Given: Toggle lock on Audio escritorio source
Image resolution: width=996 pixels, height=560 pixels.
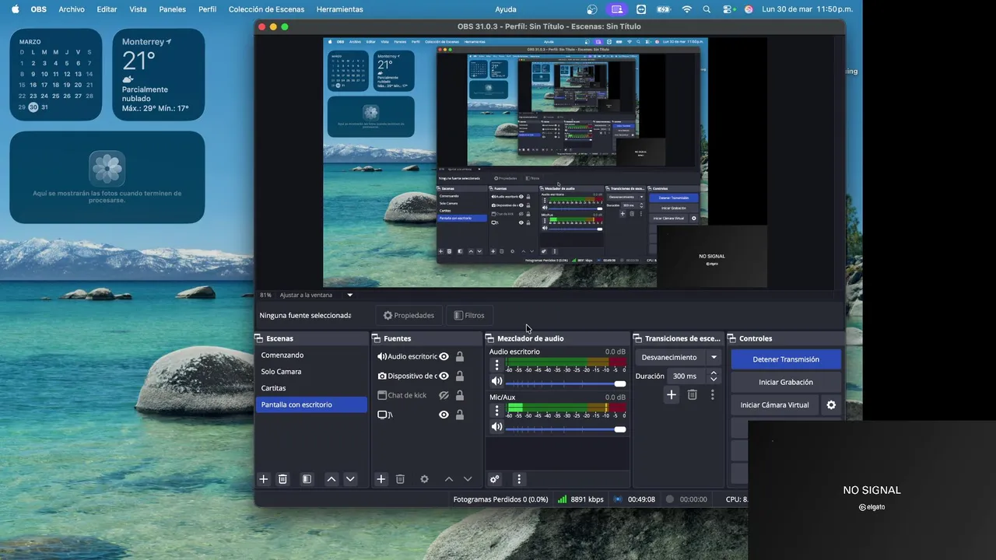Looking at the screenshot, I should (460, 356).
